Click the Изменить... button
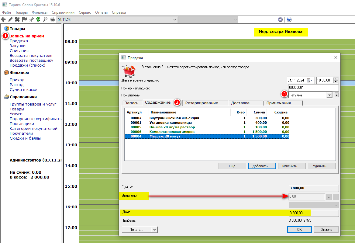355x243 pixels. tap(291, 166)
